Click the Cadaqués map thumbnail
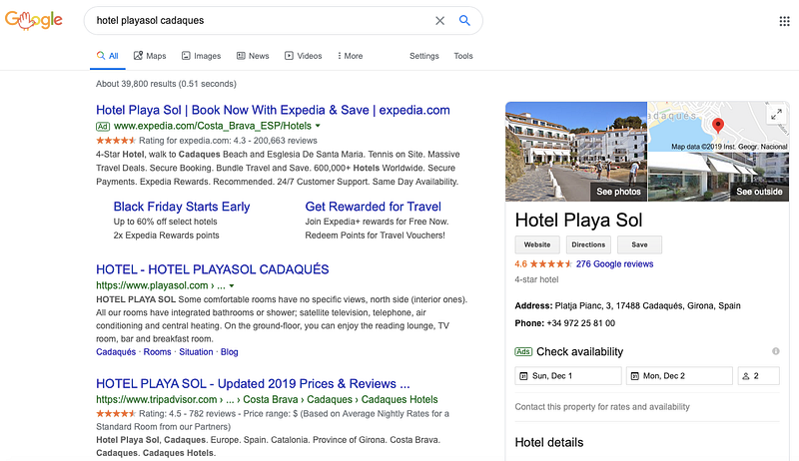The height and width of the screenshot is (461, 799). coord(718,127)
